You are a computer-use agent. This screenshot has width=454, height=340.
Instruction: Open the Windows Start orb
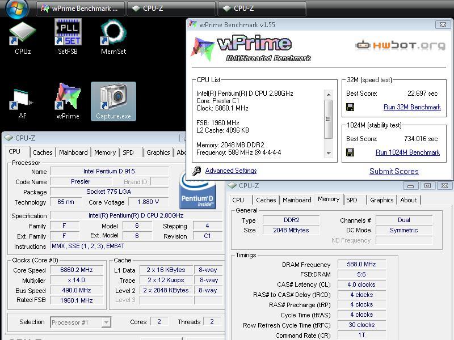[x=17, y=9]
